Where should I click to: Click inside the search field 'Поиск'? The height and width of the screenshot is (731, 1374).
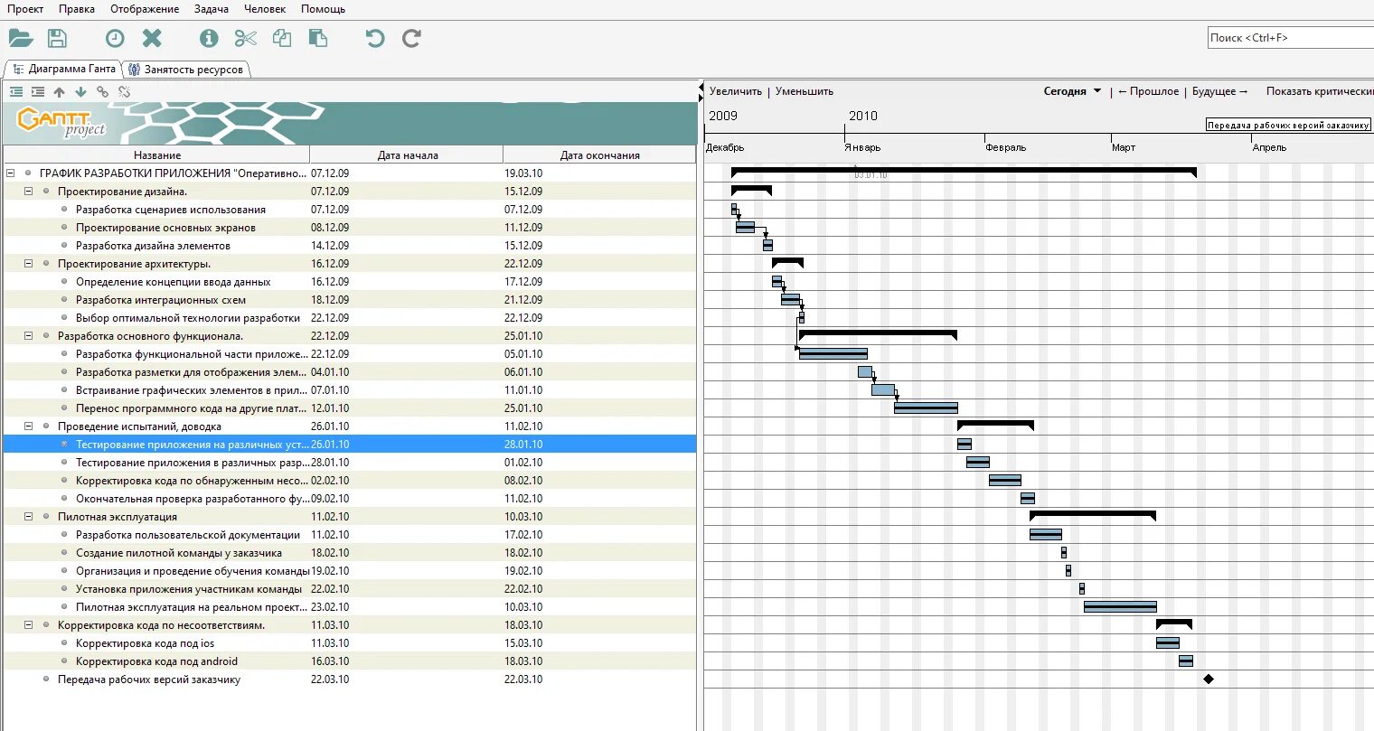click(x=1288, y=37)
